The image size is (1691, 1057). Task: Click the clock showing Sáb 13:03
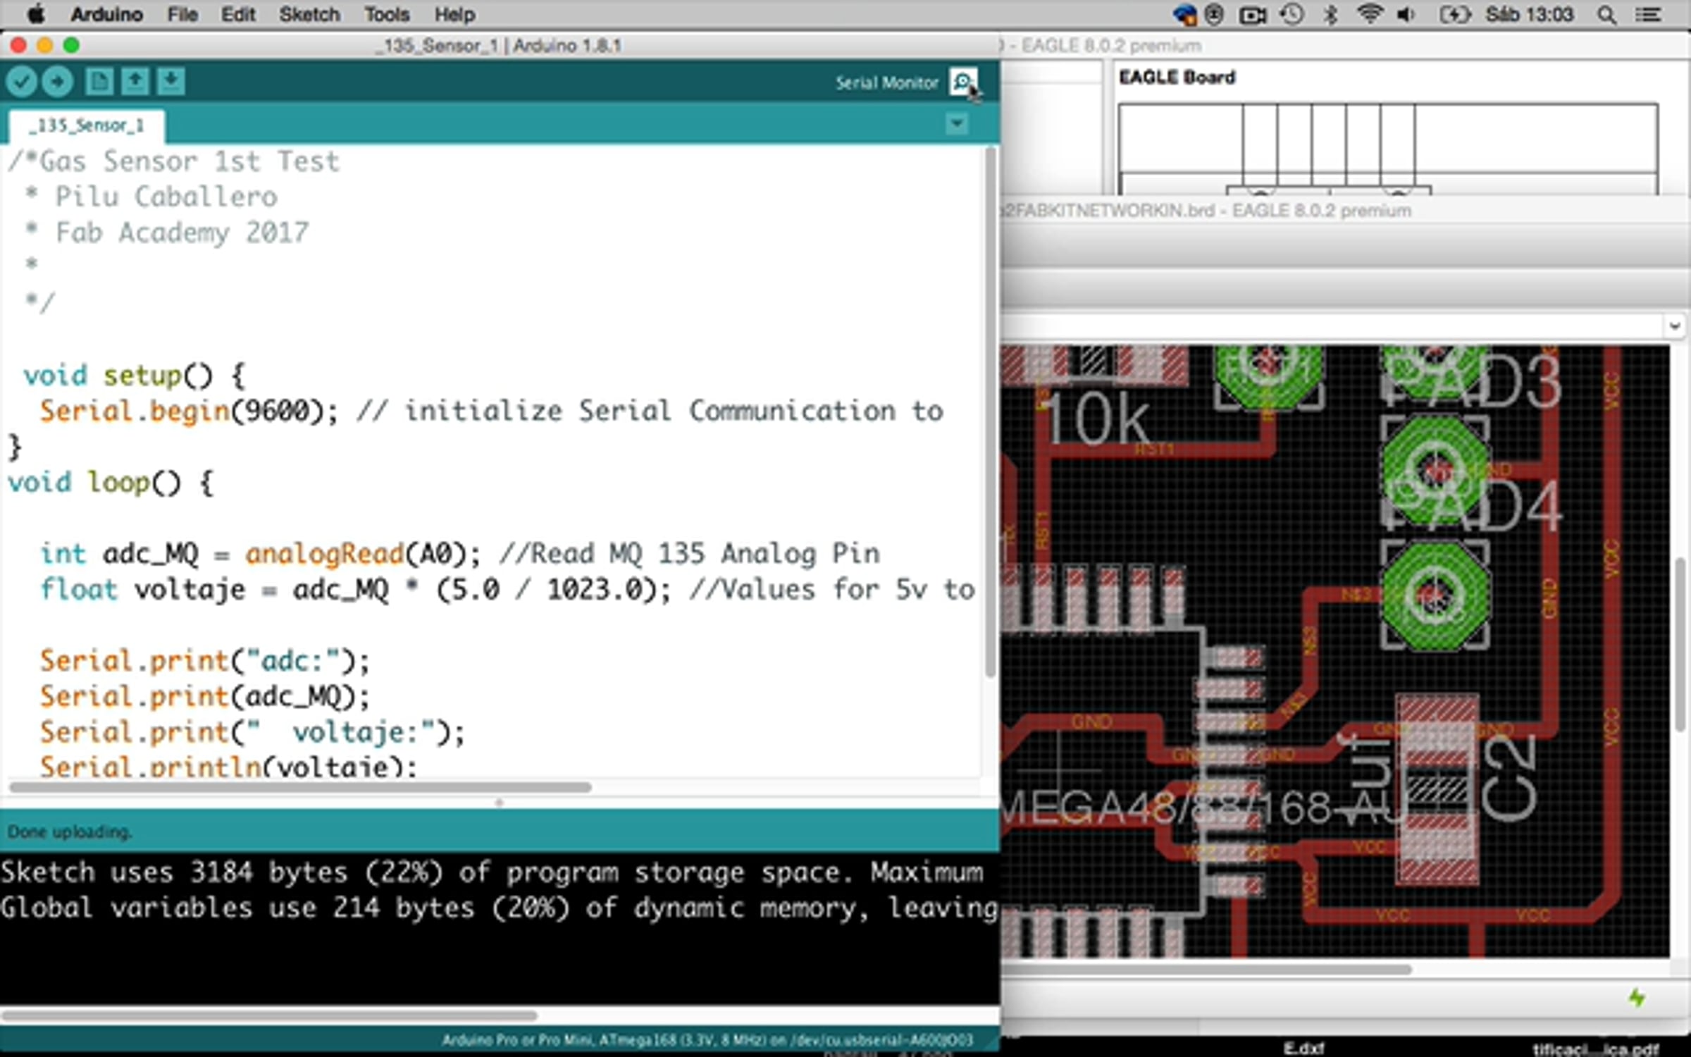coord(1529,14)
